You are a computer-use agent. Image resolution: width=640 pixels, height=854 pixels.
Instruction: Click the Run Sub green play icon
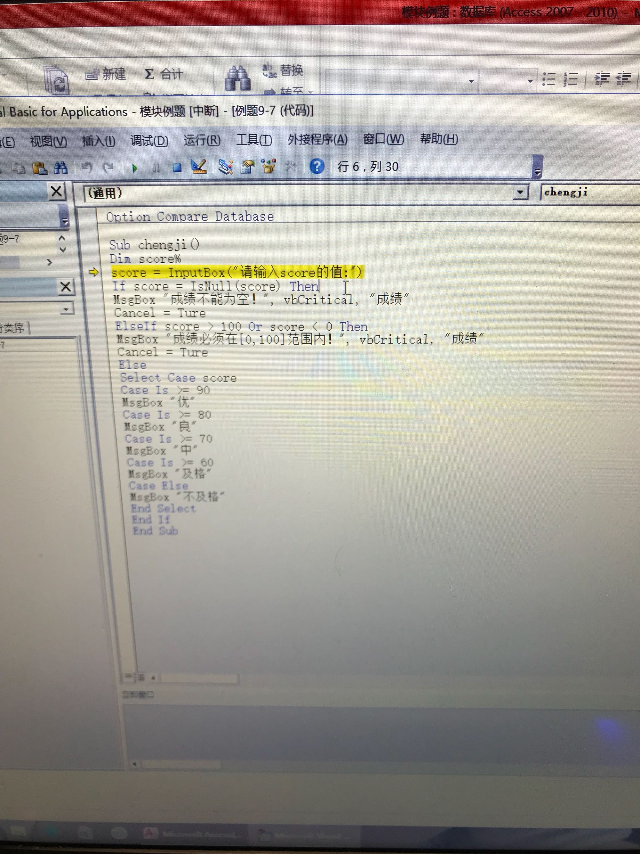tap(134, 168)
